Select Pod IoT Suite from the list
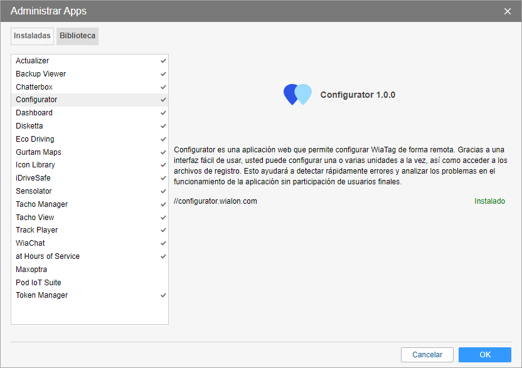 38,283
